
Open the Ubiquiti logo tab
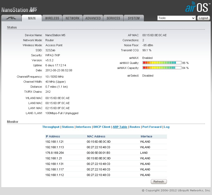tap(11, 18)
